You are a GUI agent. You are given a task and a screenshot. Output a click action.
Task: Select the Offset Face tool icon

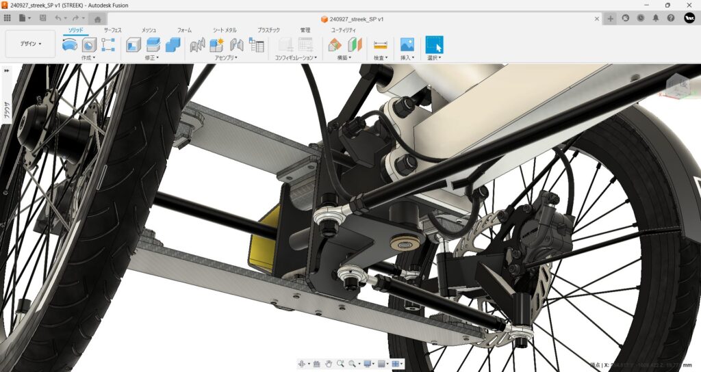point(153,44)
